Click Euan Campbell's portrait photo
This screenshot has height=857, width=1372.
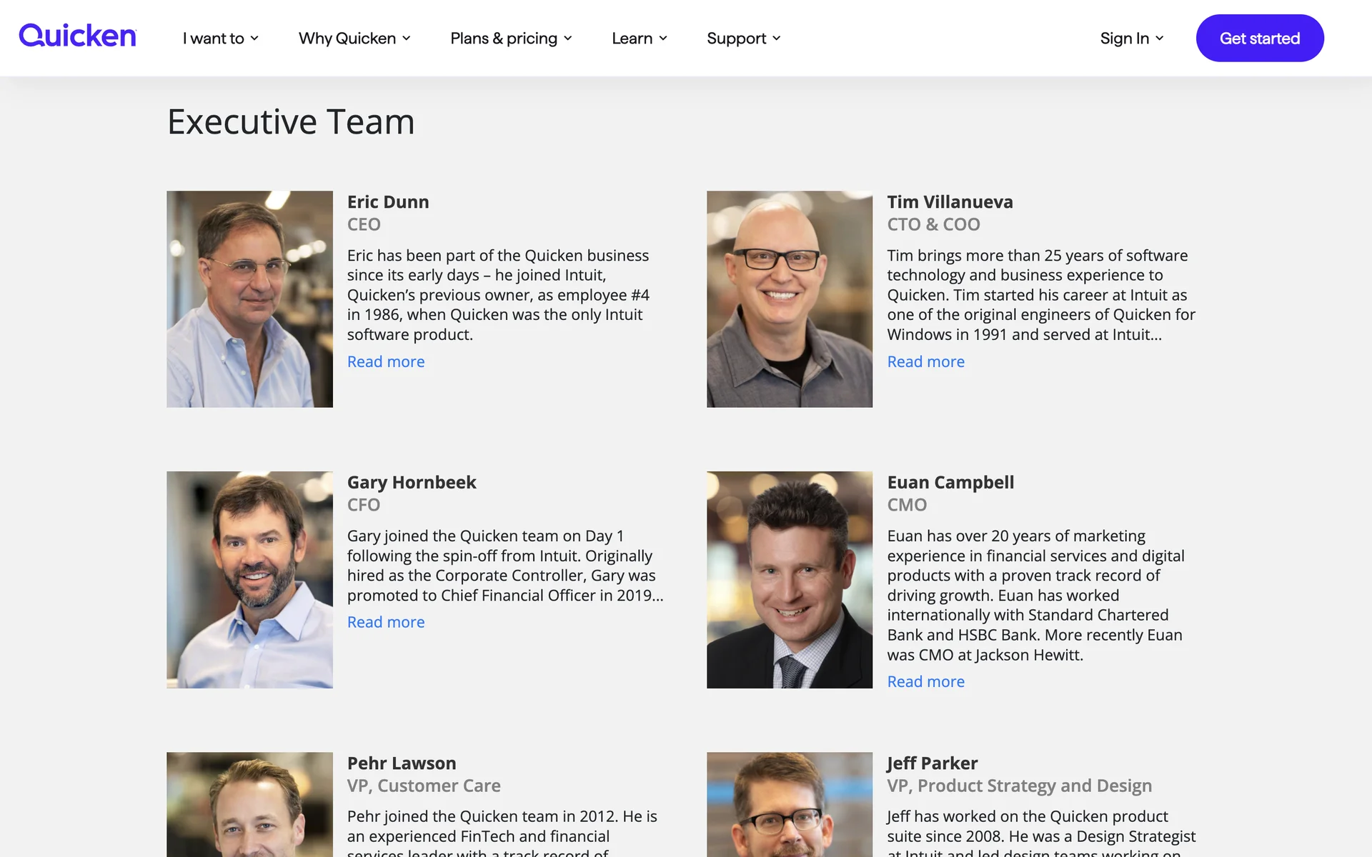790,580
